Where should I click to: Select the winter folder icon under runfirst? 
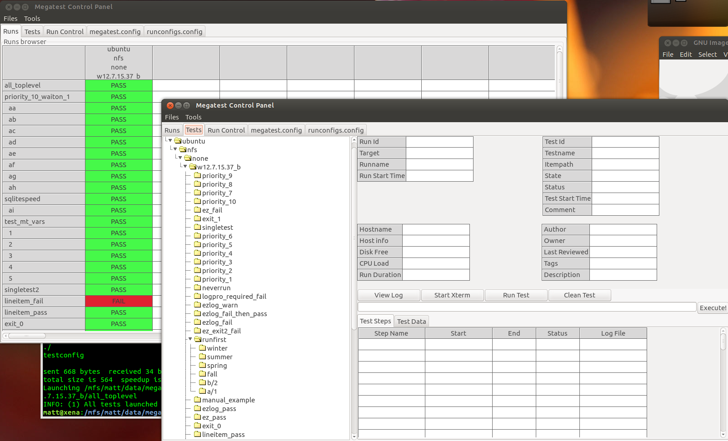coord(202,348)
